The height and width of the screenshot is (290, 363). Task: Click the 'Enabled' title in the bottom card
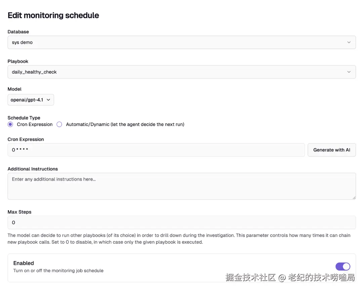tap(24, 263)
